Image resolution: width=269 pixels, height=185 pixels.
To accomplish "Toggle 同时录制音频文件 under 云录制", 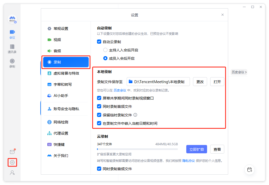I will point(99,169).
